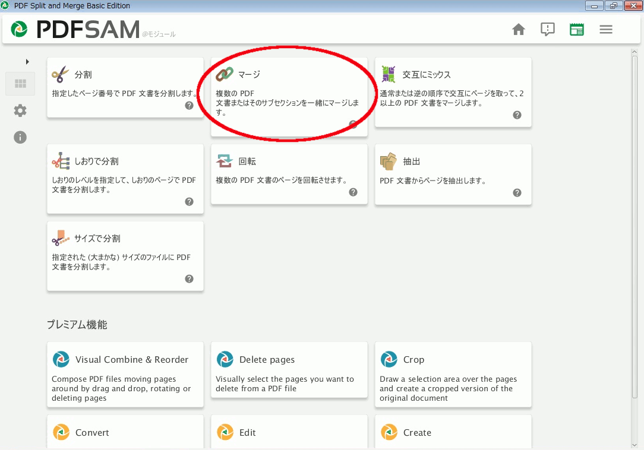644x450 pixels.
Task: Open the マージ module title
Action: click(250, 75)
